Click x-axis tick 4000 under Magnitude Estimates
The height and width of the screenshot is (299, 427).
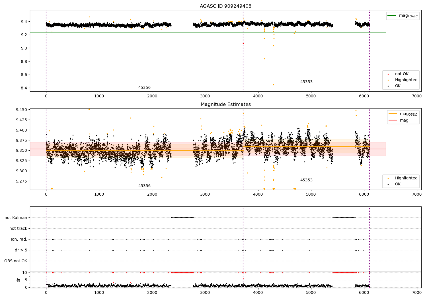click(258, 194)
